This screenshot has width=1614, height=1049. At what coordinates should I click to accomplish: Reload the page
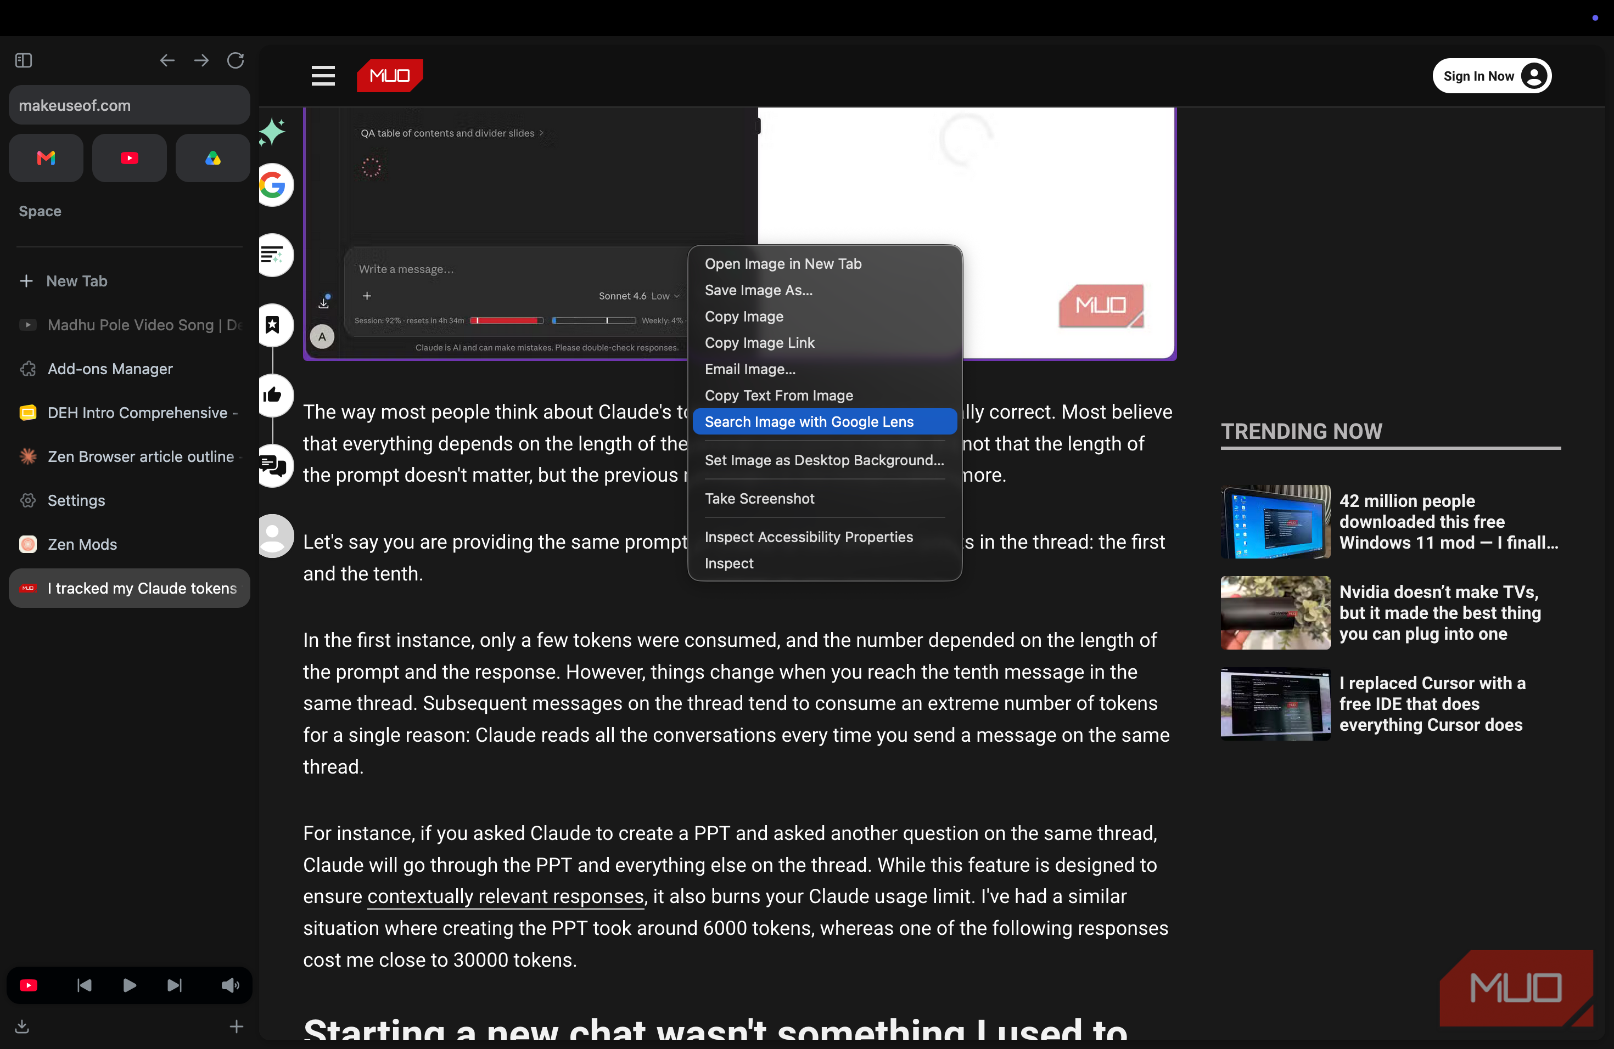click(236, 60)
